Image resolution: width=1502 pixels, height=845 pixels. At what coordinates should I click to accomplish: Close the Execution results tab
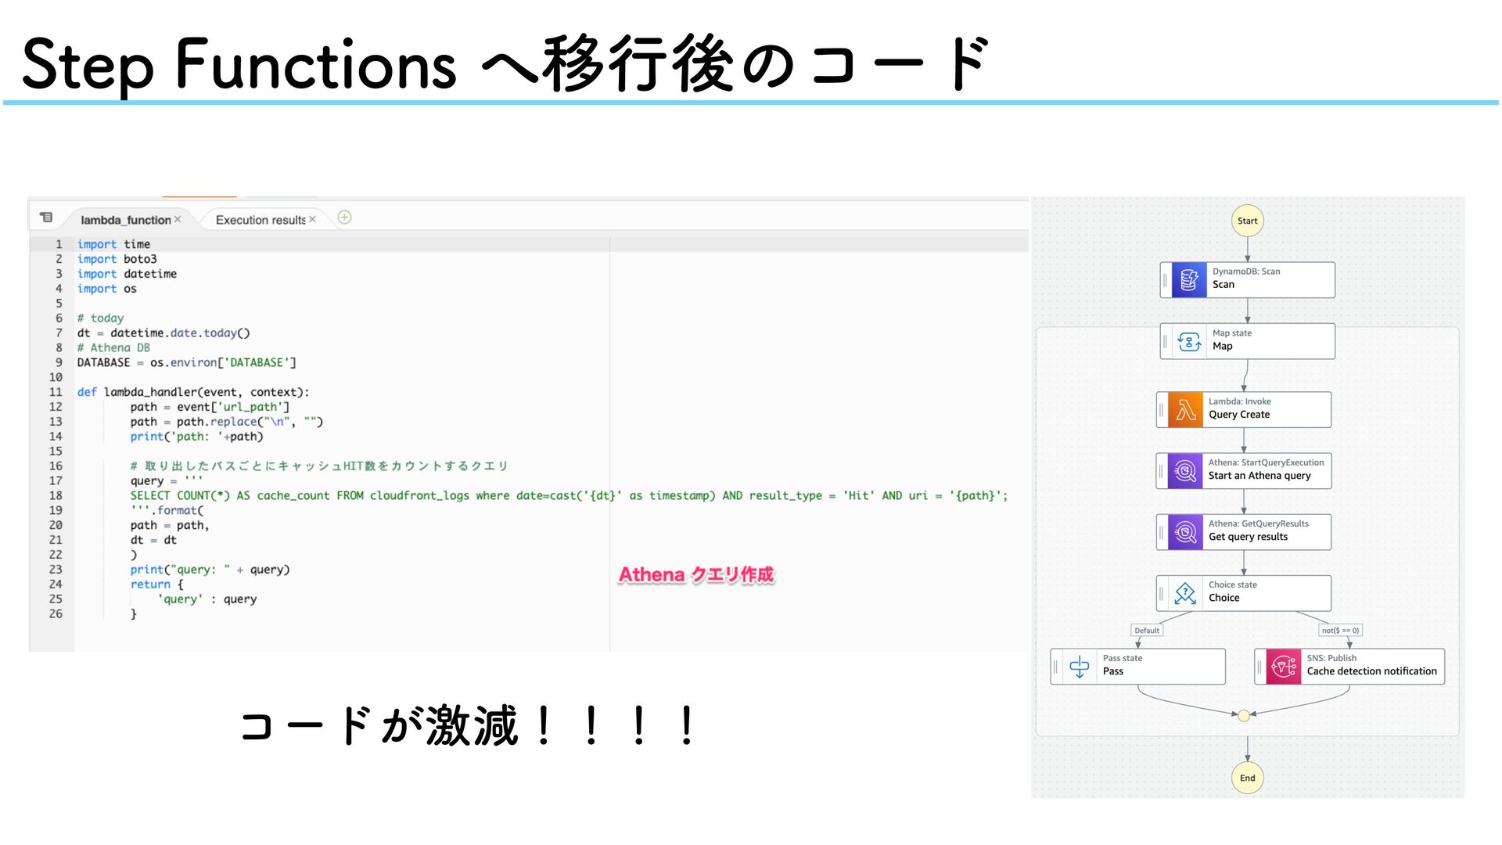click(312, 220)
